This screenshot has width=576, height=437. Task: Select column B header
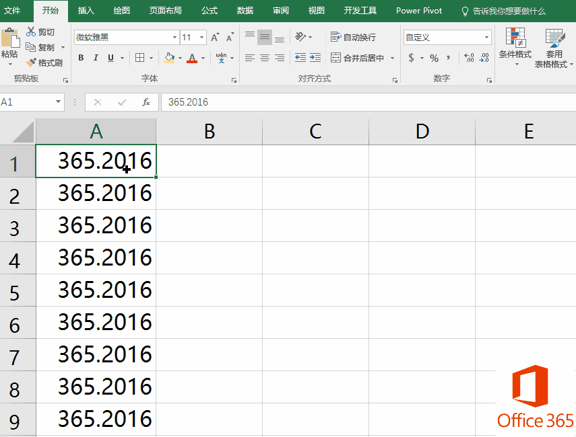pos(209,131)
